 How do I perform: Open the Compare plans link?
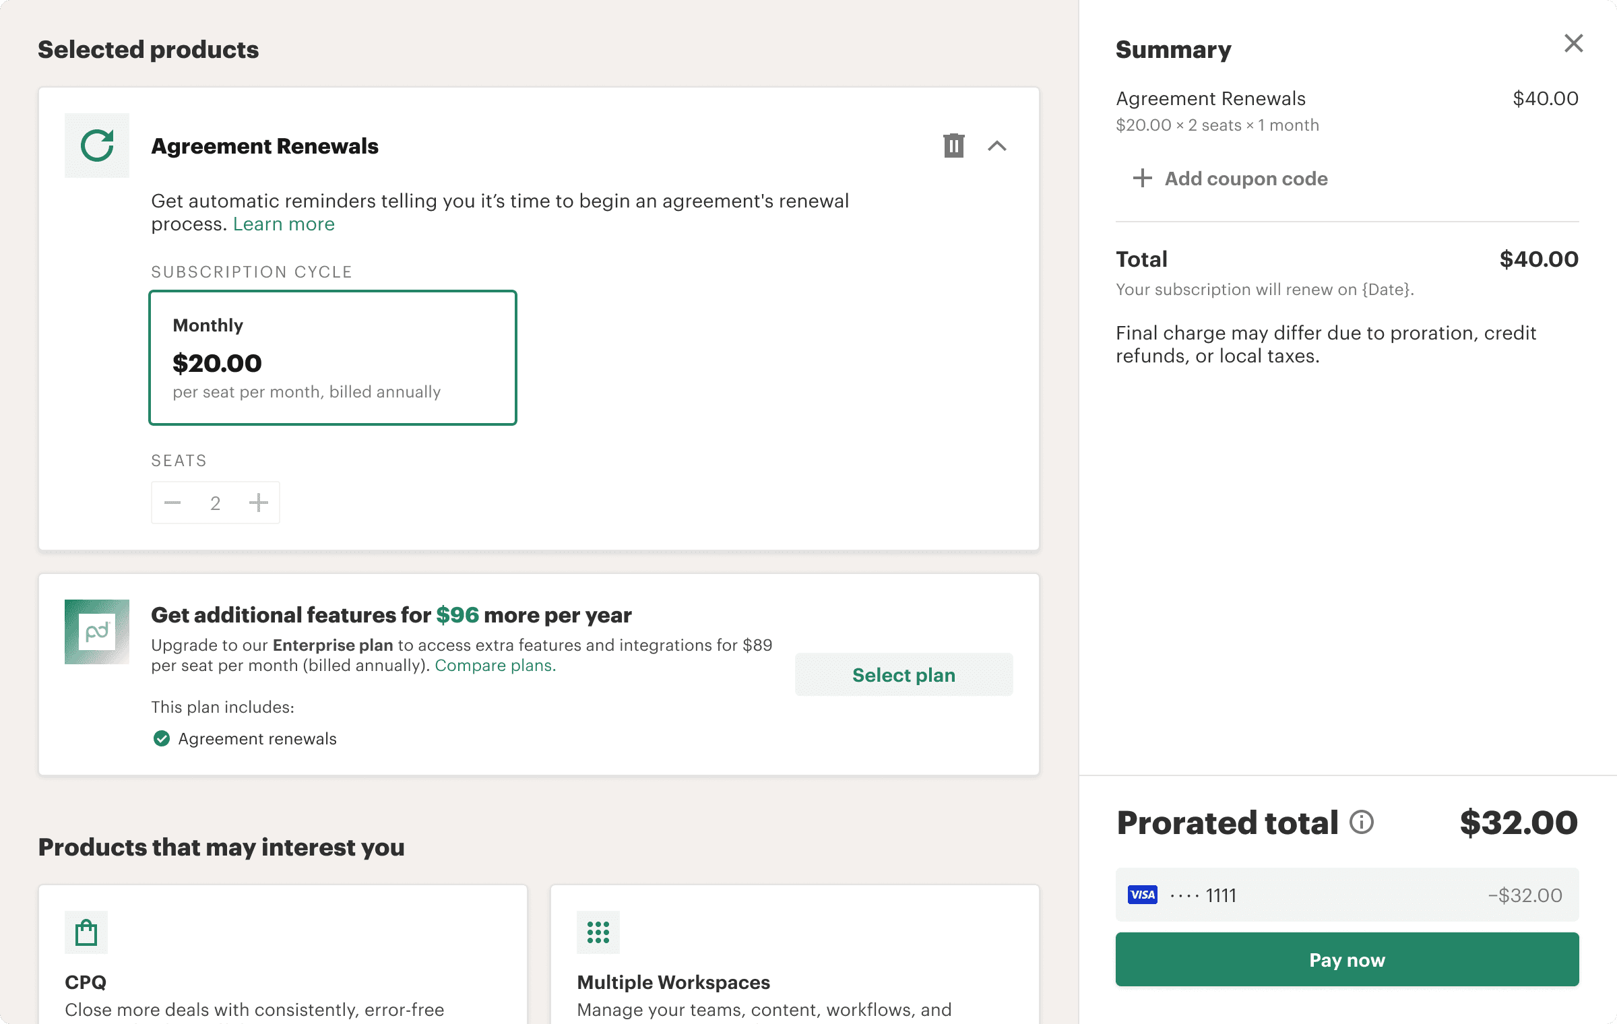point(495,666)
